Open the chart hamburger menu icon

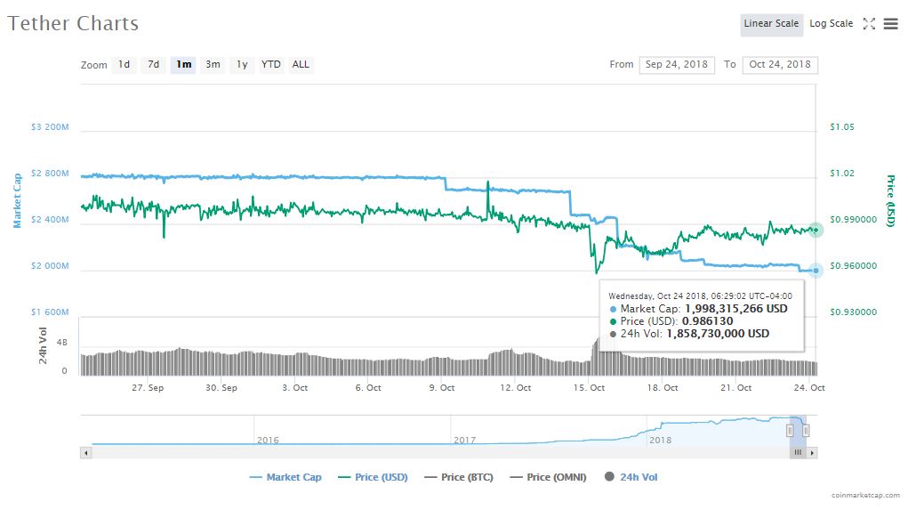tap(890, 24)
